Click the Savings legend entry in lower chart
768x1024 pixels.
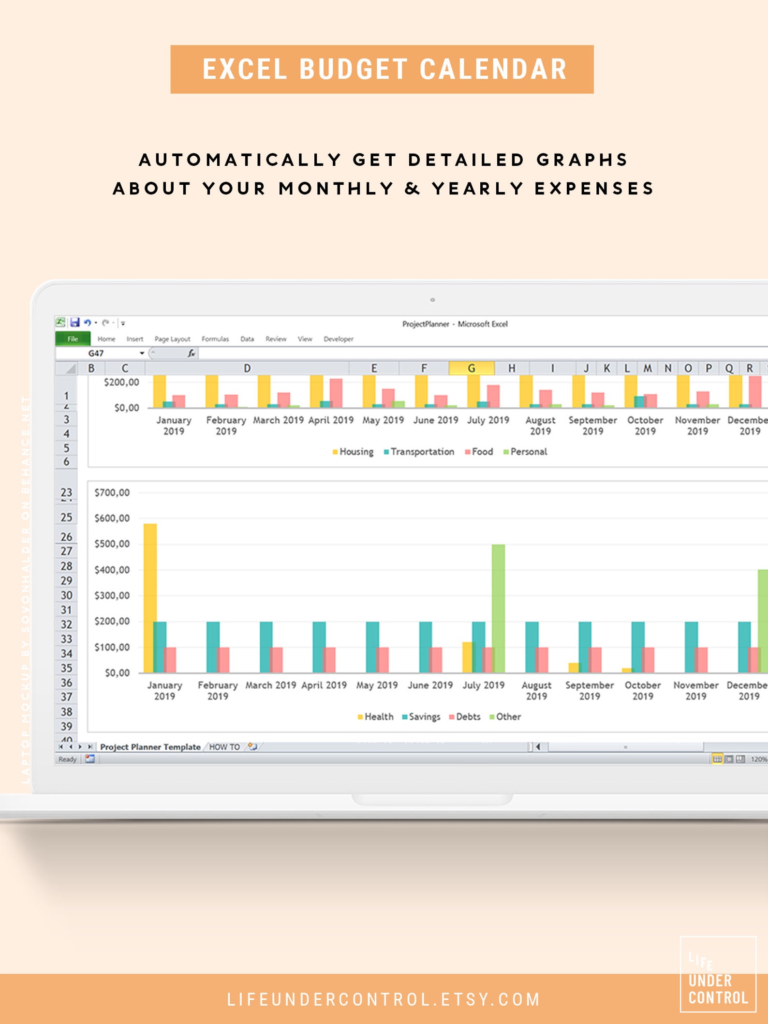point(421,717)
